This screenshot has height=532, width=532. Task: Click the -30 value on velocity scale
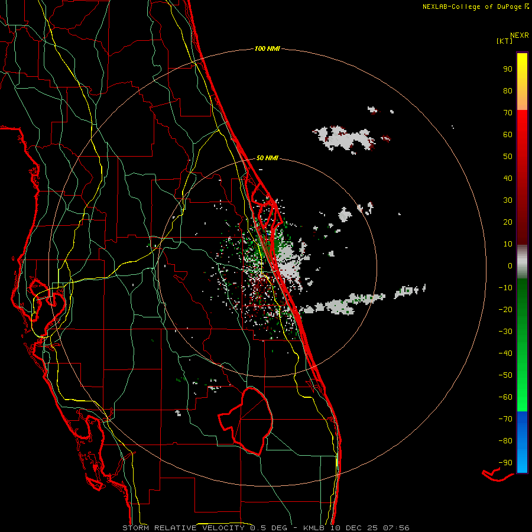coord(505,332)
